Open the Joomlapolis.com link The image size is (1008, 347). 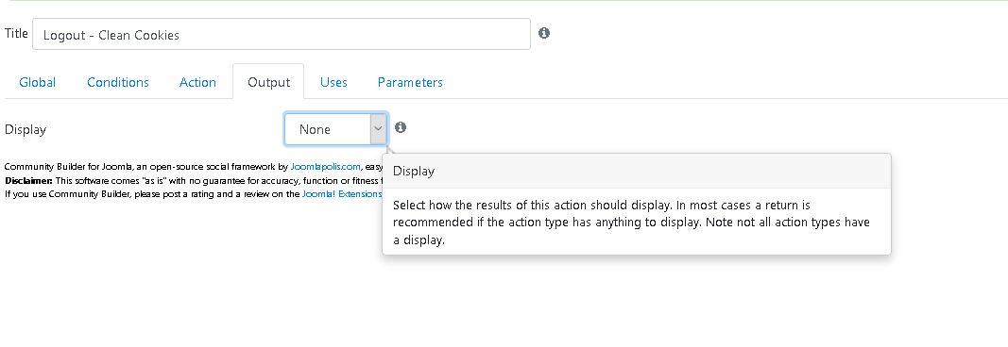(325, 167)
